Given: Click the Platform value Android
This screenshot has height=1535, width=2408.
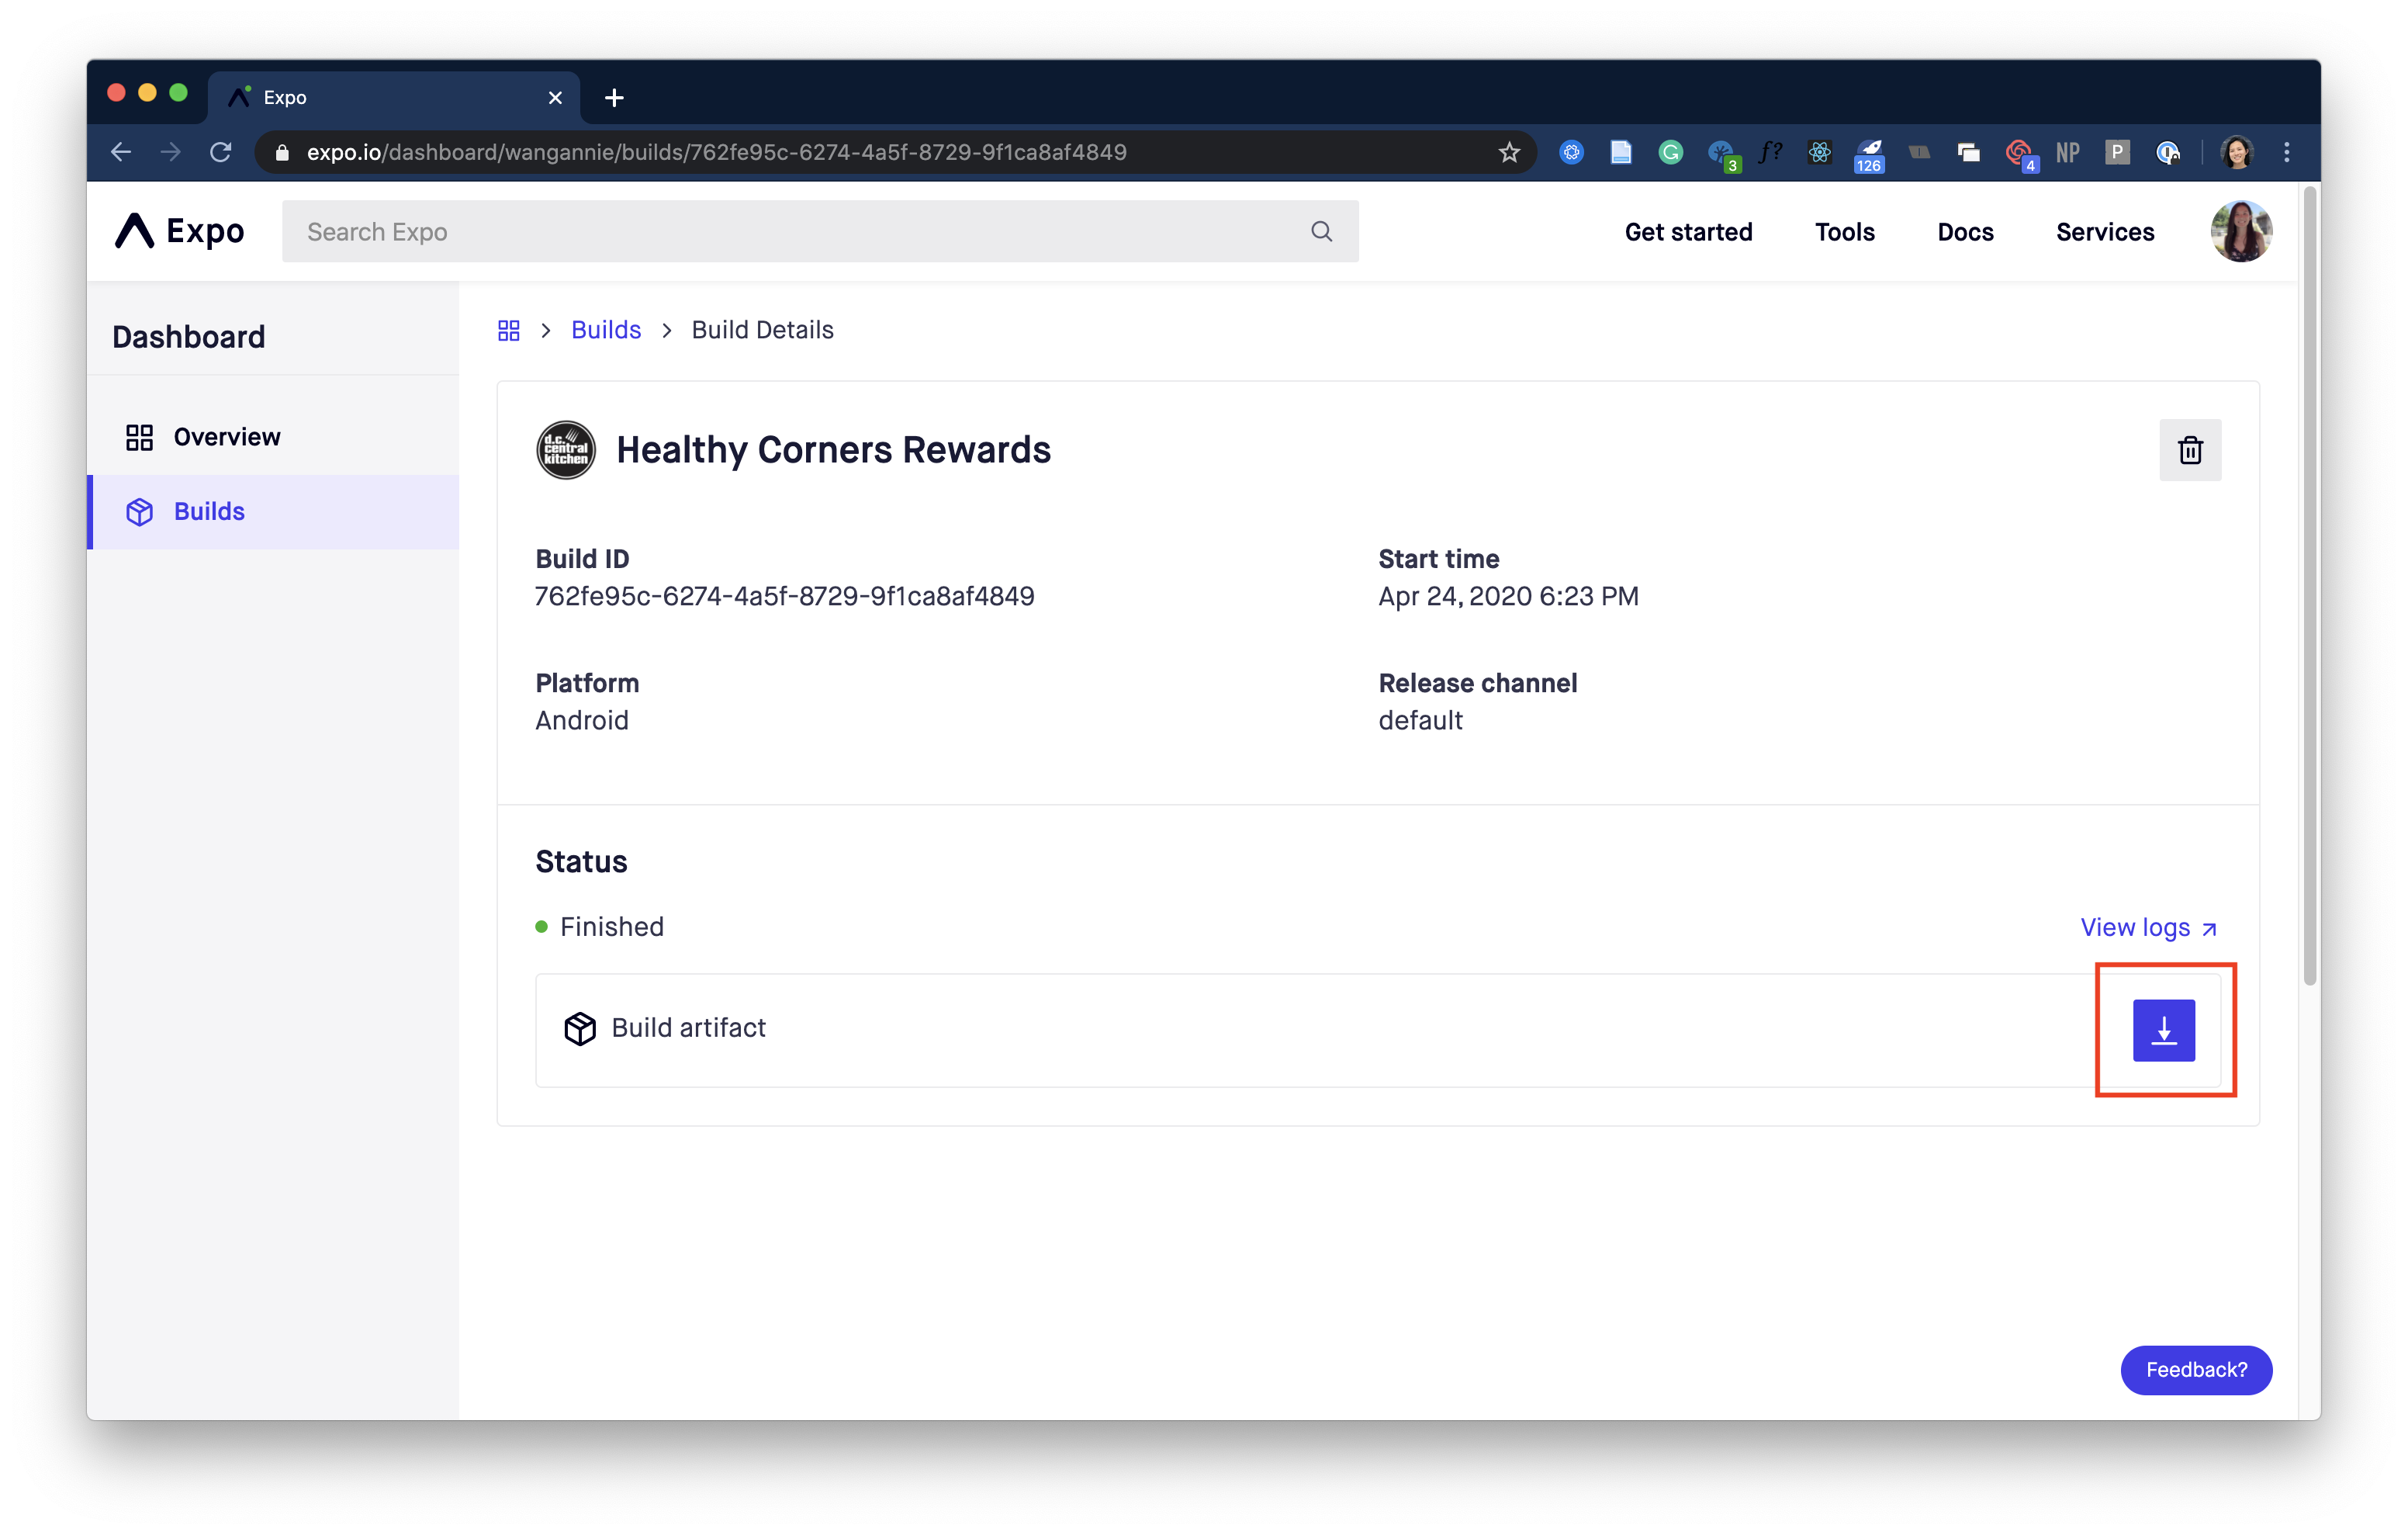Looking at the screenshot, I should pyautogui.click(x=581, y=720).
